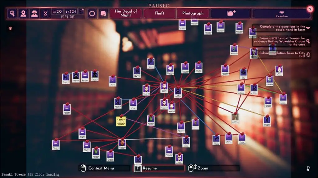Click the Resolve case button
Screen dimensions: 318x178
tap(281, 14)
